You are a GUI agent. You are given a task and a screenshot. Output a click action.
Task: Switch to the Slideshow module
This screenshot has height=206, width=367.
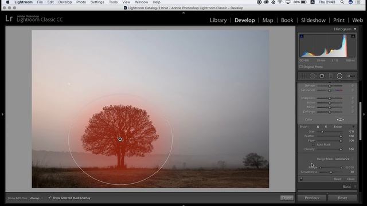point(313,21)
